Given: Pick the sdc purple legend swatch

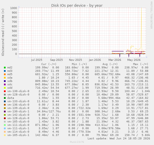Looking at the screenshot, I should (x=5, y=84).
